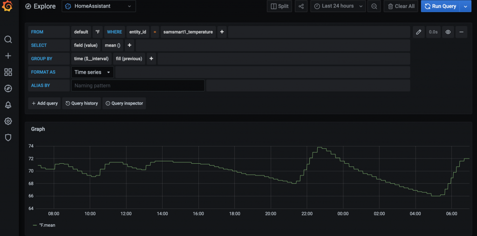Screen dimensions: 477x236
Task: Open the Time series format dropdown
Action: click(93, 72)
